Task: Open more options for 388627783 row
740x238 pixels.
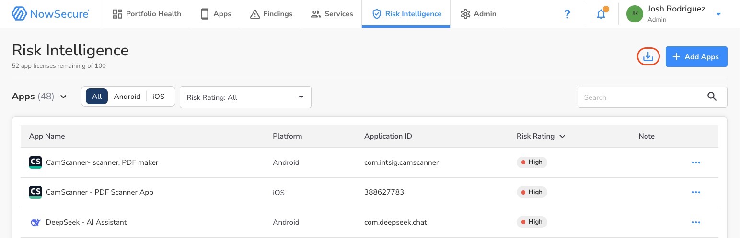Action: (696, 192)
